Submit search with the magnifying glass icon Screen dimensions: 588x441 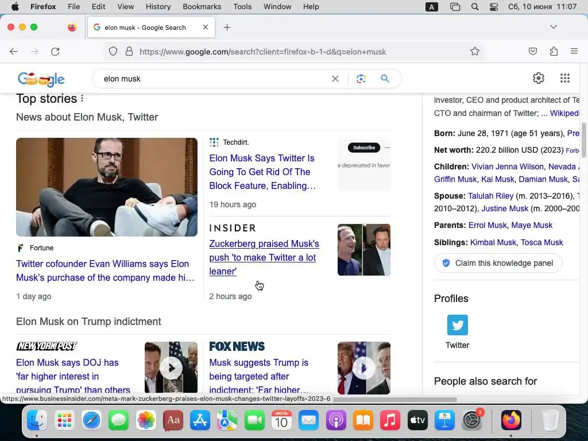click(385, 79)
